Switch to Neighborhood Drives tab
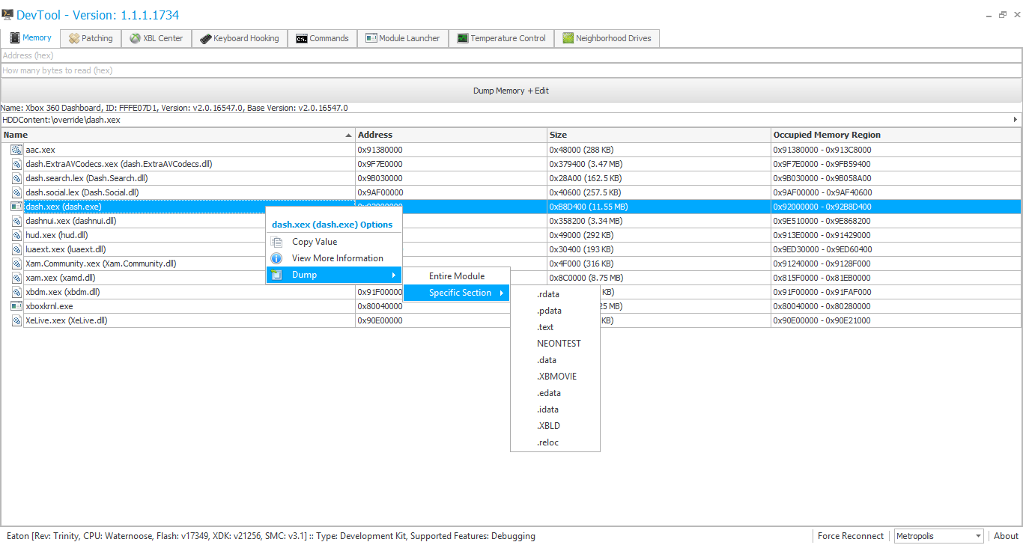The image size is (1023, 545). point(607,38)
